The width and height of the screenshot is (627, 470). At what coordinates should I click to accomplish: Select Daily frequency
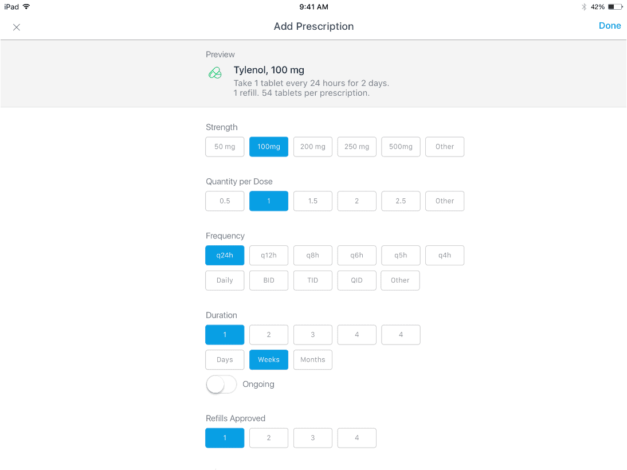pyautogui.click(x=225, y=280)
